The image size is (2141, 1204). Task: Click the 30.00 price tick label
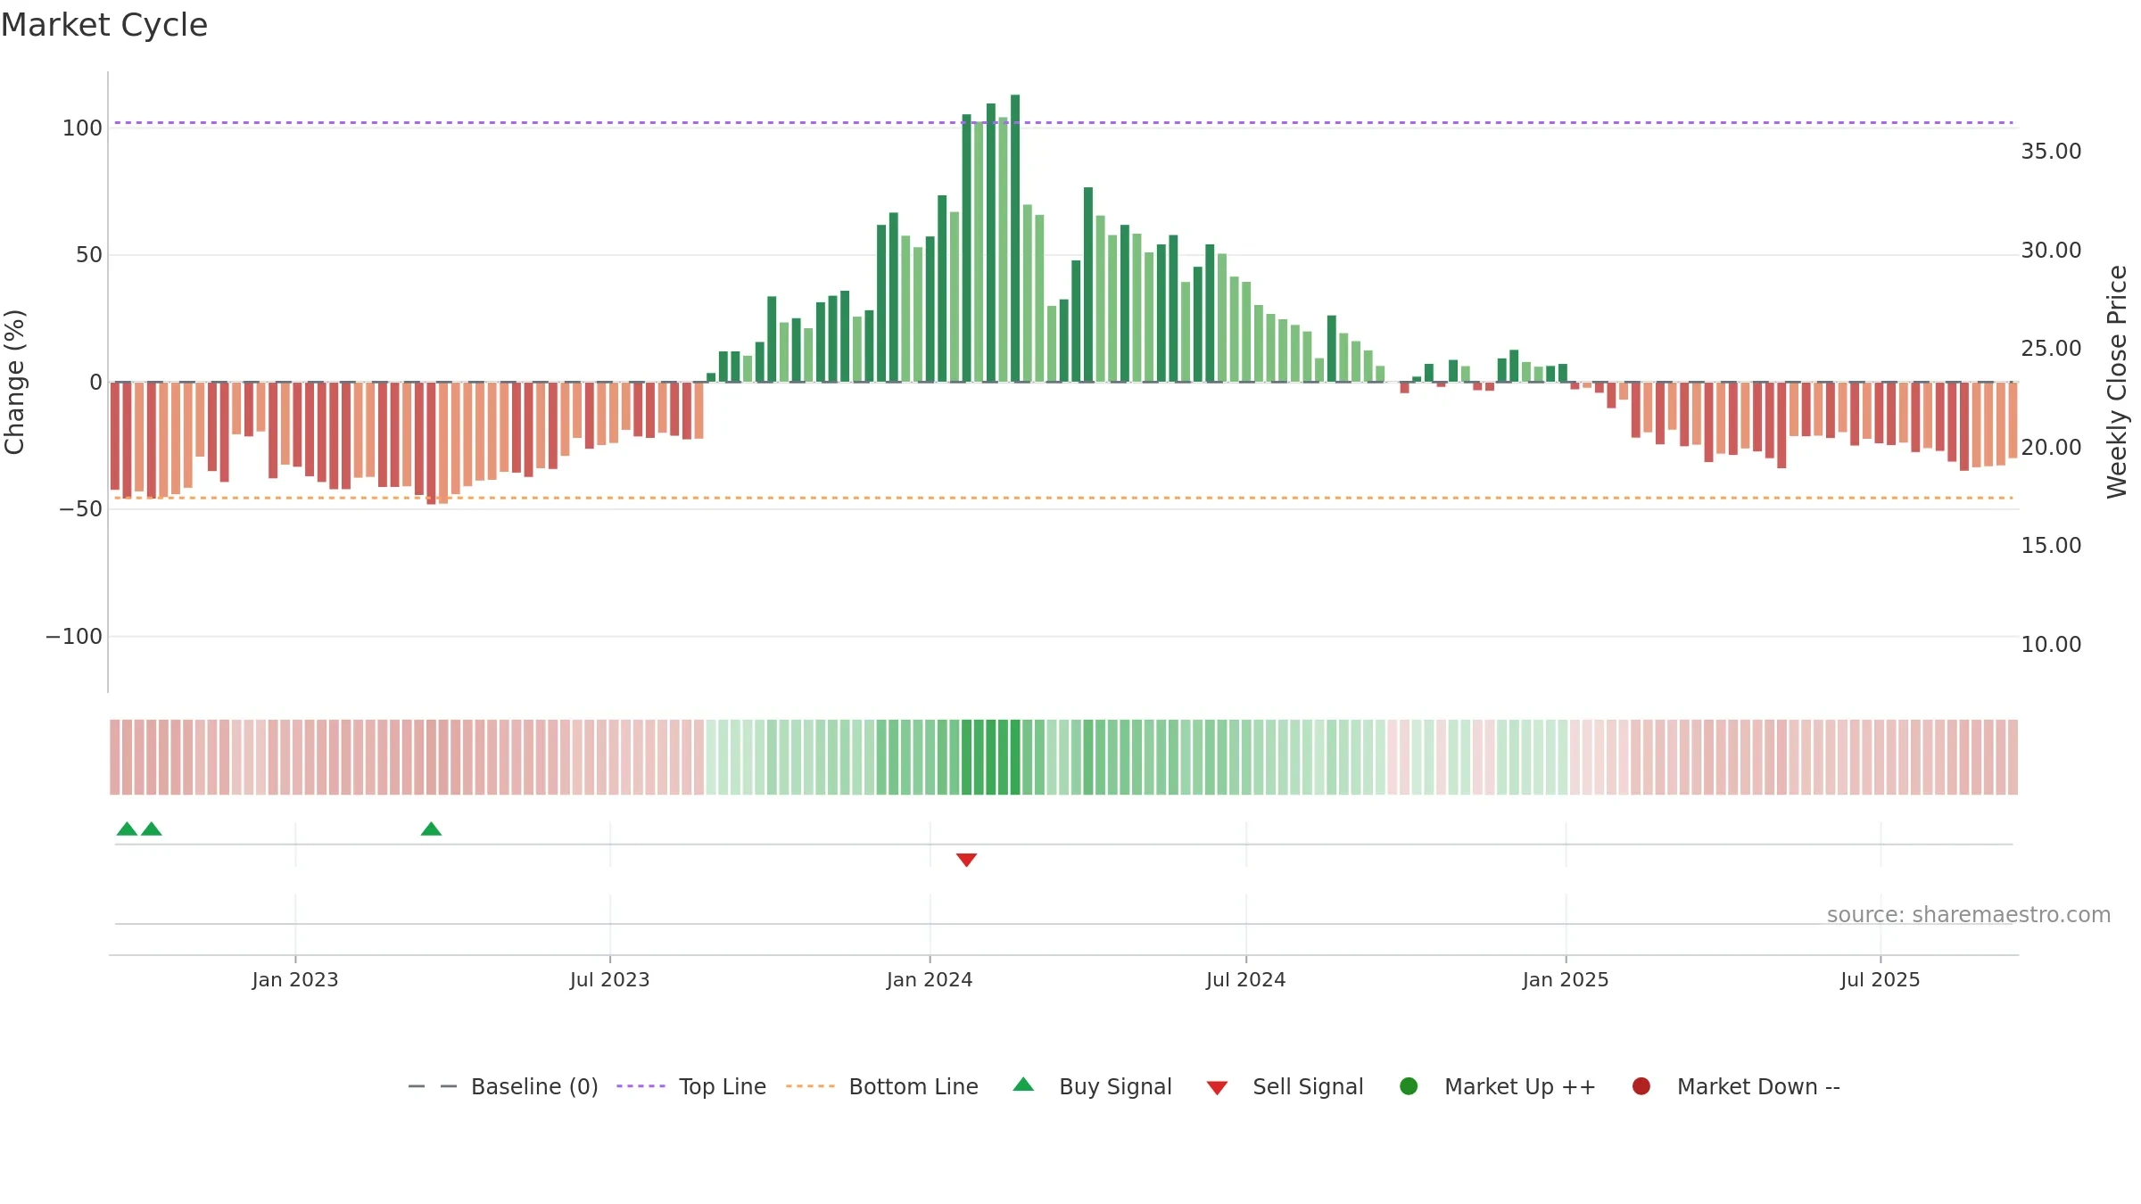click(2051, 251)
